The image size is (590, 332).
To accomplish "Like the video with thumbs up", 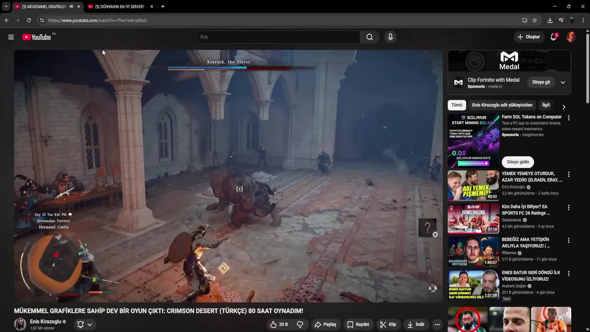I will click(x=279, y=325).
